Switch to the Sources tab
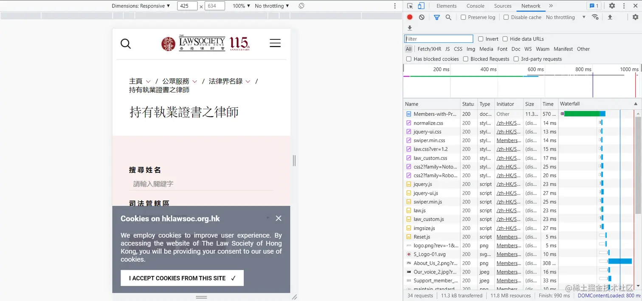The height and width of the screenshot is (301, 642). 503,6
